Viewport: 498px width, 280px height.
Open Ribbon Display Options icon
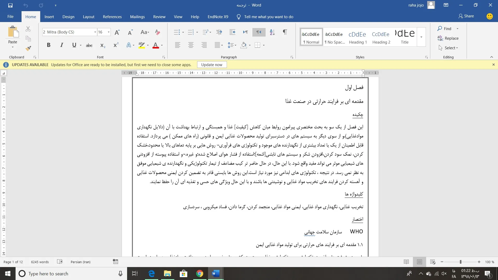(446, 5)
